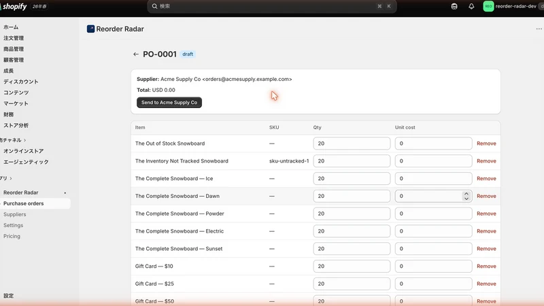Image resolution: width=544 pixels, height=306 pixels.
Task: Edit unit cost for Complete Snowboard — Ice
Action: click(x=433, y=178)
